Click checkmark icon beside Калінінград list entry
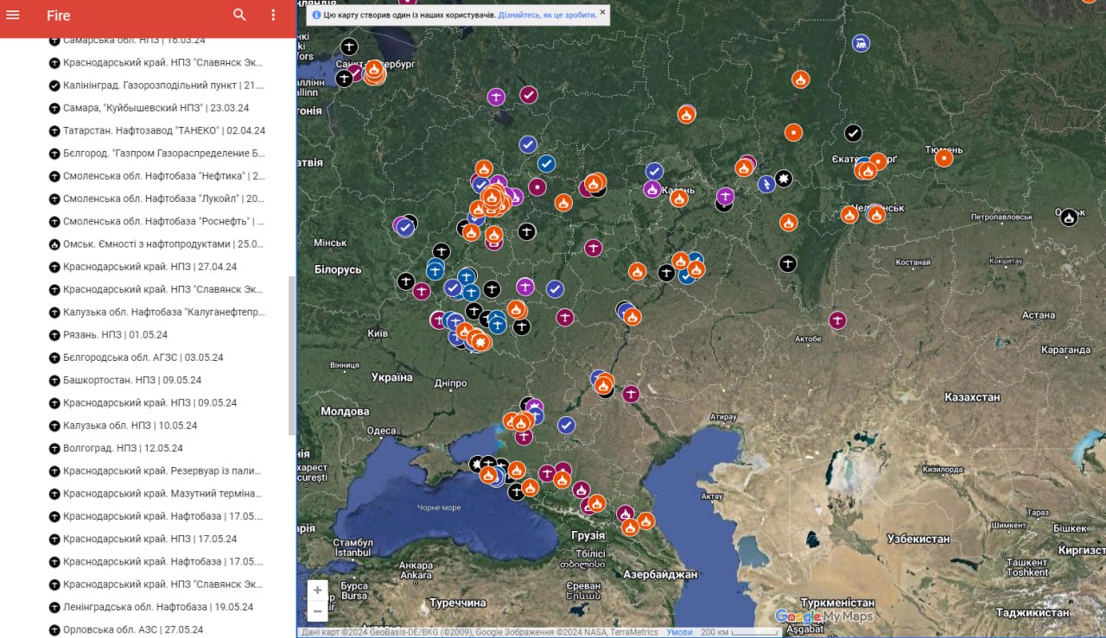This screenshot has width=1106, height=638. point(54,85)
